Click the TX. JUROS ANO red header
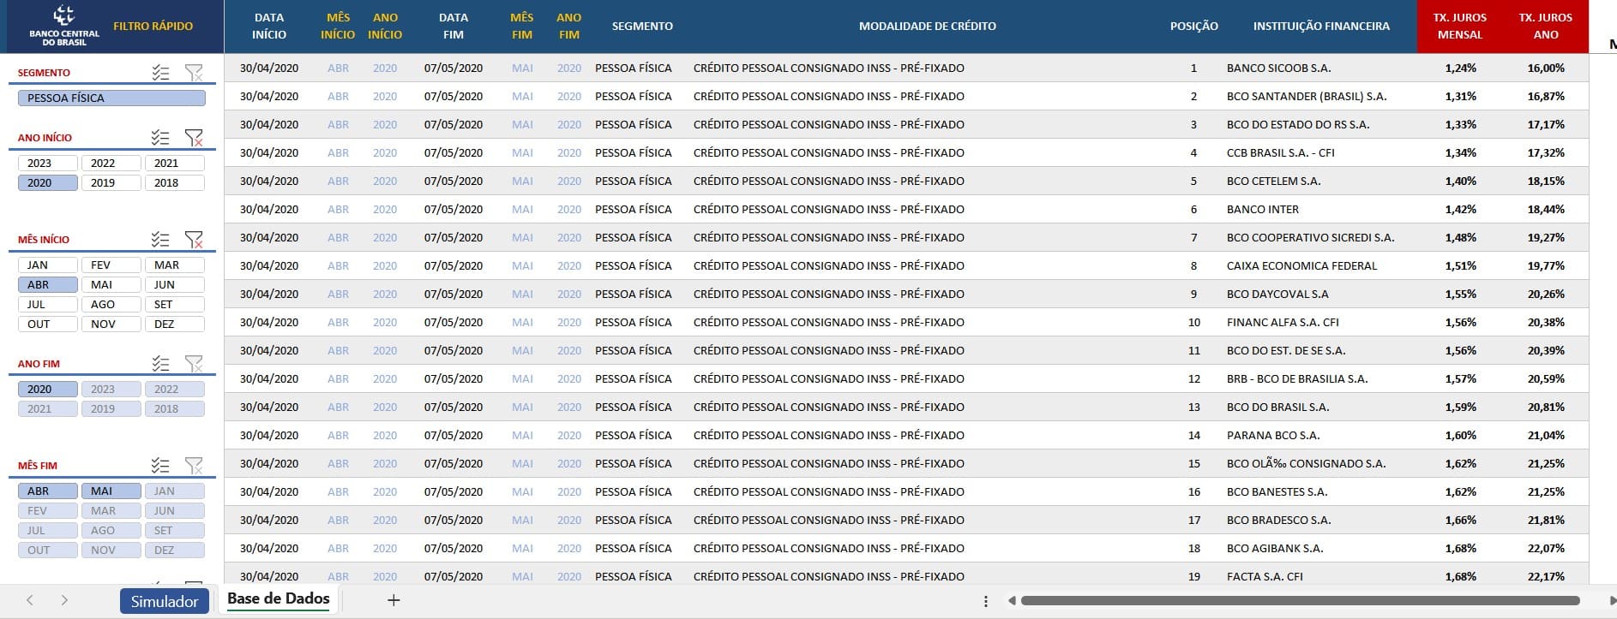The width and height of the screenshot is (1617, 619). (x=1546, y=26)
